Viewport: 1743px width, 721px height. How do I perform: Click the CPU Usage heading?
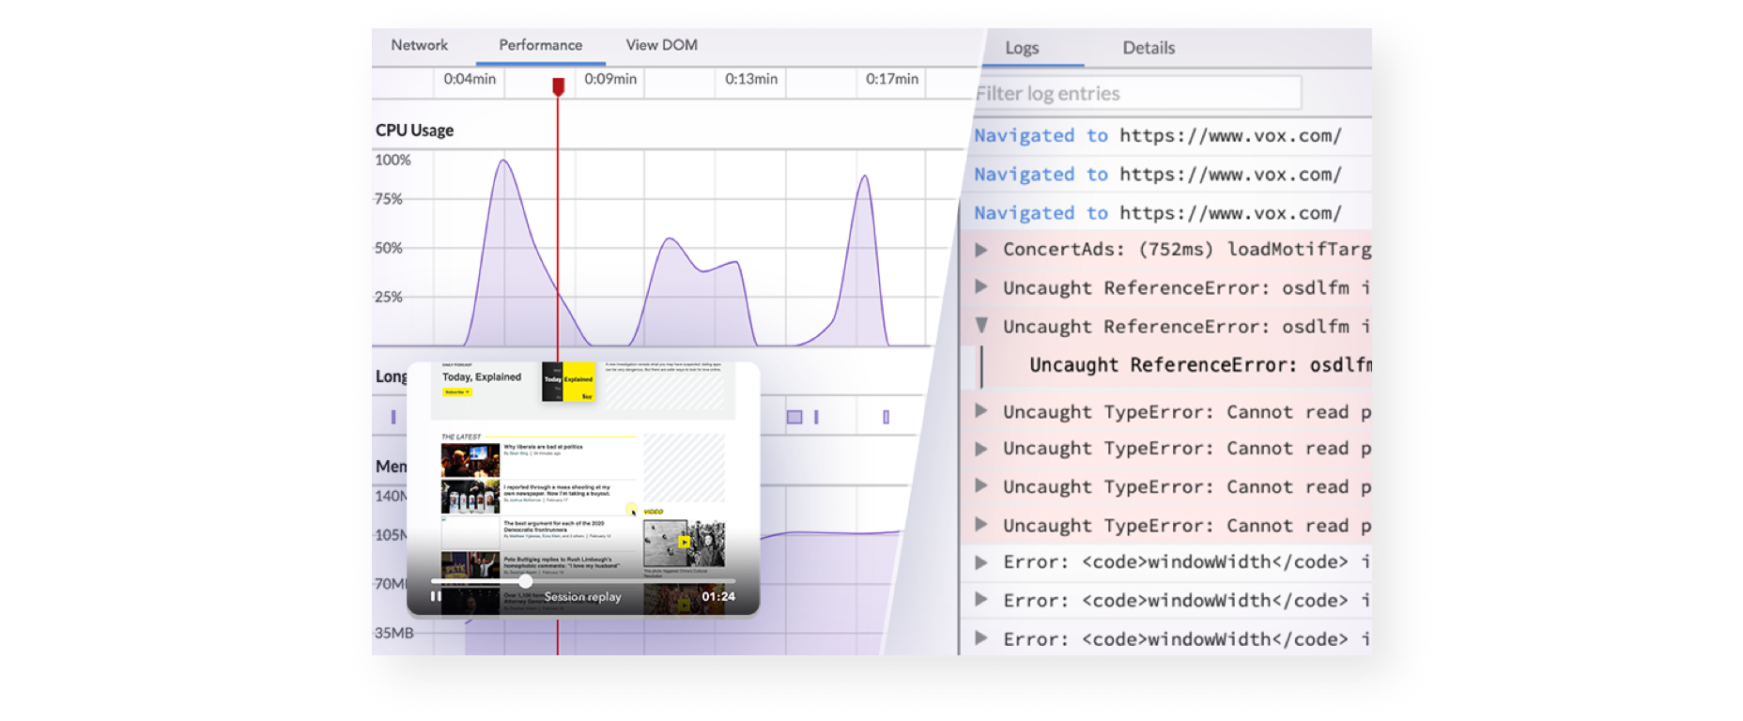tap(414, 130)
